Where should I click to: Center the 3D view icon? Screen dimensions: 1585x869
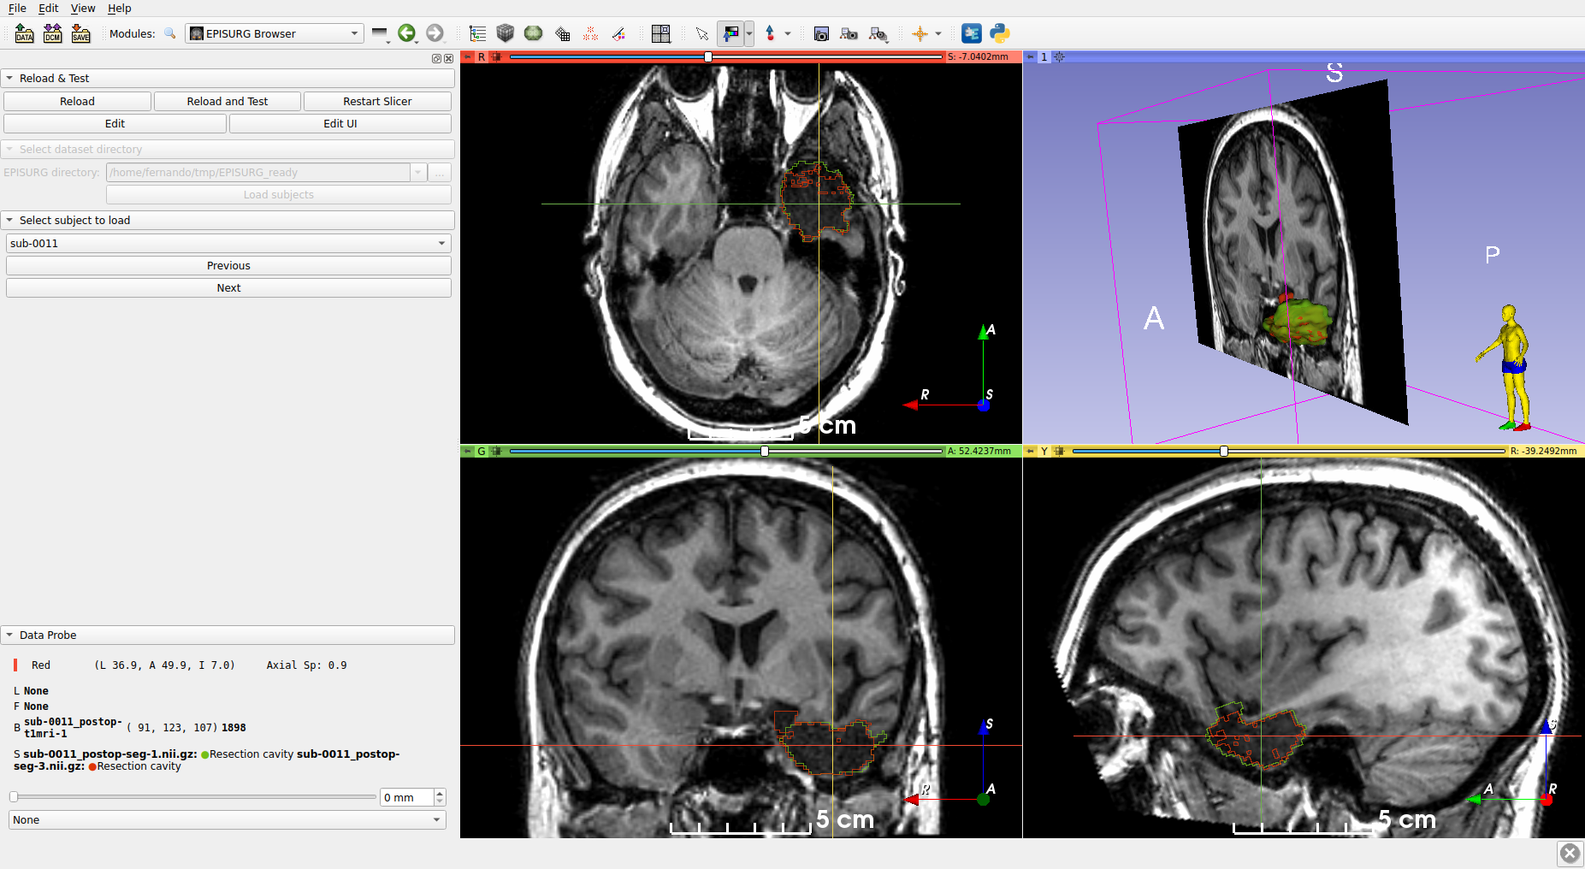pos(1059,56)
